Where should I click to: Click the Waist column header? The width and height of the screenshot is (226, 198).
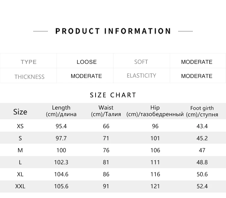pyautogui.click(x=106, y=111)
